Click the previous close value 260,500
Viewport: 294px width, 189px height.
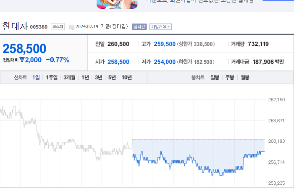[118, 44]
